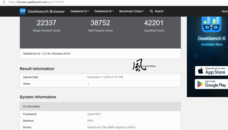The width and height of the screenshot is (228, 130).
Task: Open the Account menu in navbar
Action: click(225, 11)
